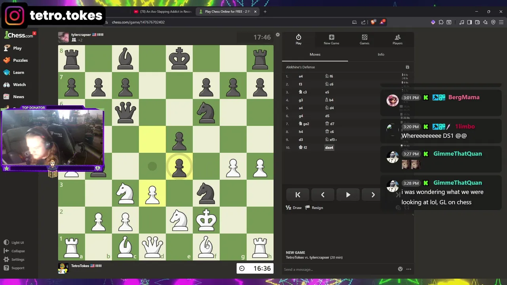Switch to the Info tab
Image resolution: width=507 pixels, height=285 pixels.
coord(381,54)
